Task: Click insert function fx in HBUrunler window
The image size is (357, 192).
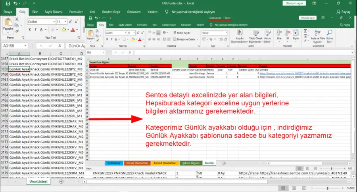Action: click(59, 46)
